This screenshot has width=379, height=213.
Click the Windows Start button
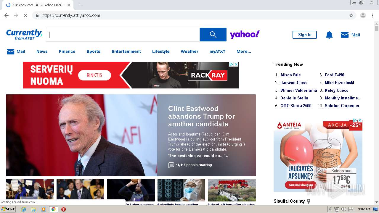[8, 209]
